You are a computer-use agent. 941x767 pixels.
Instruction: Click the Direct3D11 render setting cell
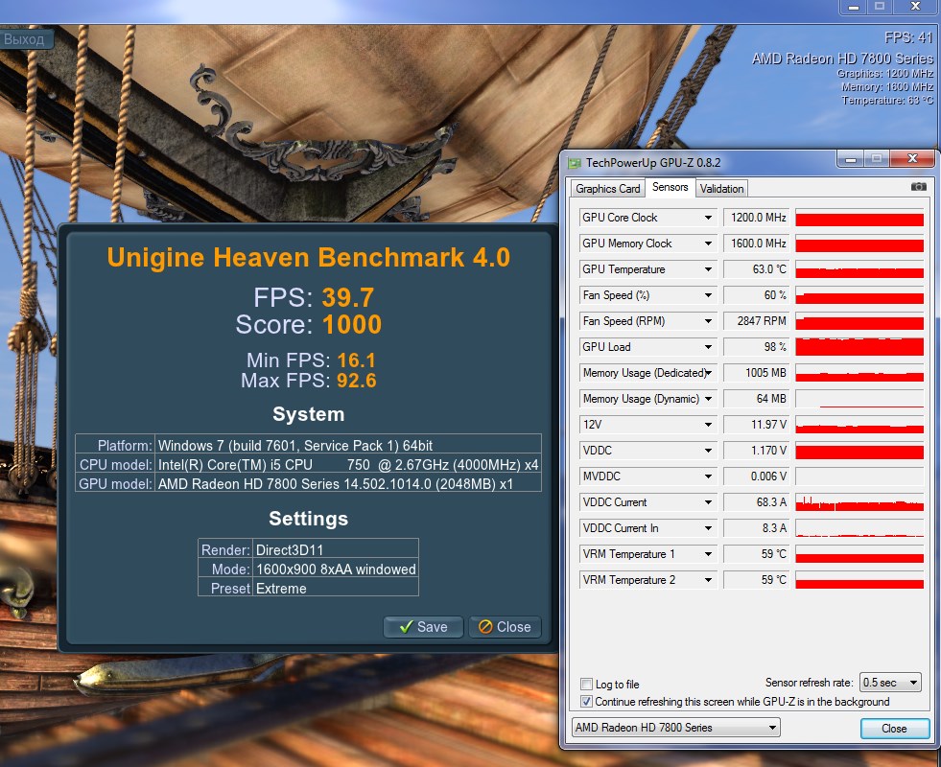[336, 550]
